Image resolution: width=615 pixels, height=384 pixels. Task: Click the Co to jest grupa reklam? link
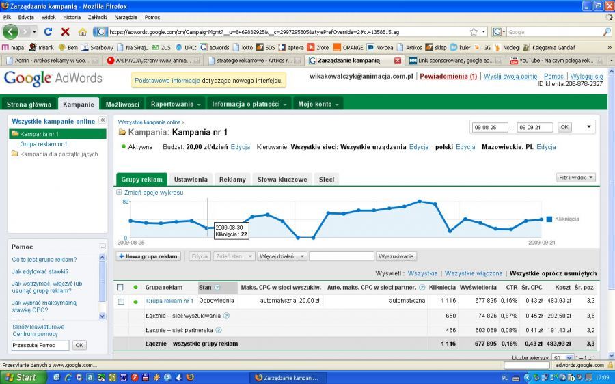44,260
